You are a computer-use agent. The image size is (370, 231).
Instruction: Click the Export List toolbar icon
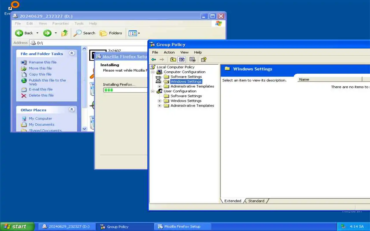(x=193, y=59)
